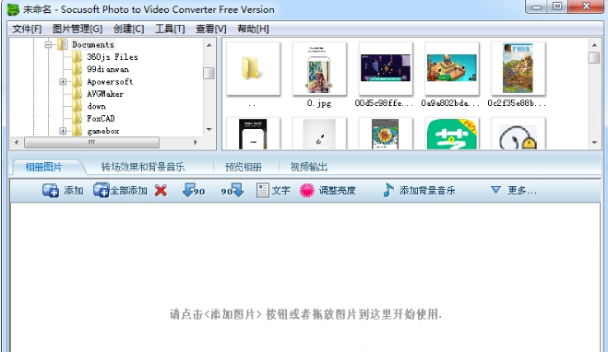Open the text (文字) tool icon

263,191
